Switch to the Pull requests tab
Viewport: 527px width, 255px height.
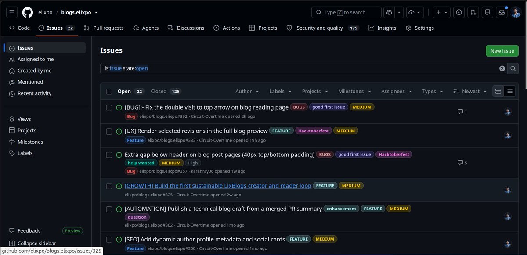click(104, 28)
